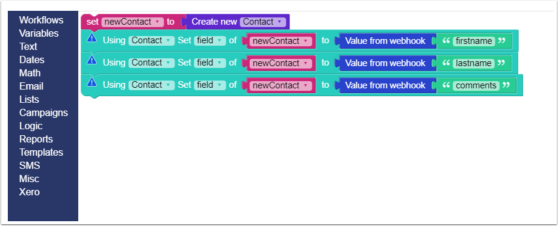Edit the lastname text field
Screen dimensions: 558x226
(x=474, y=63)
